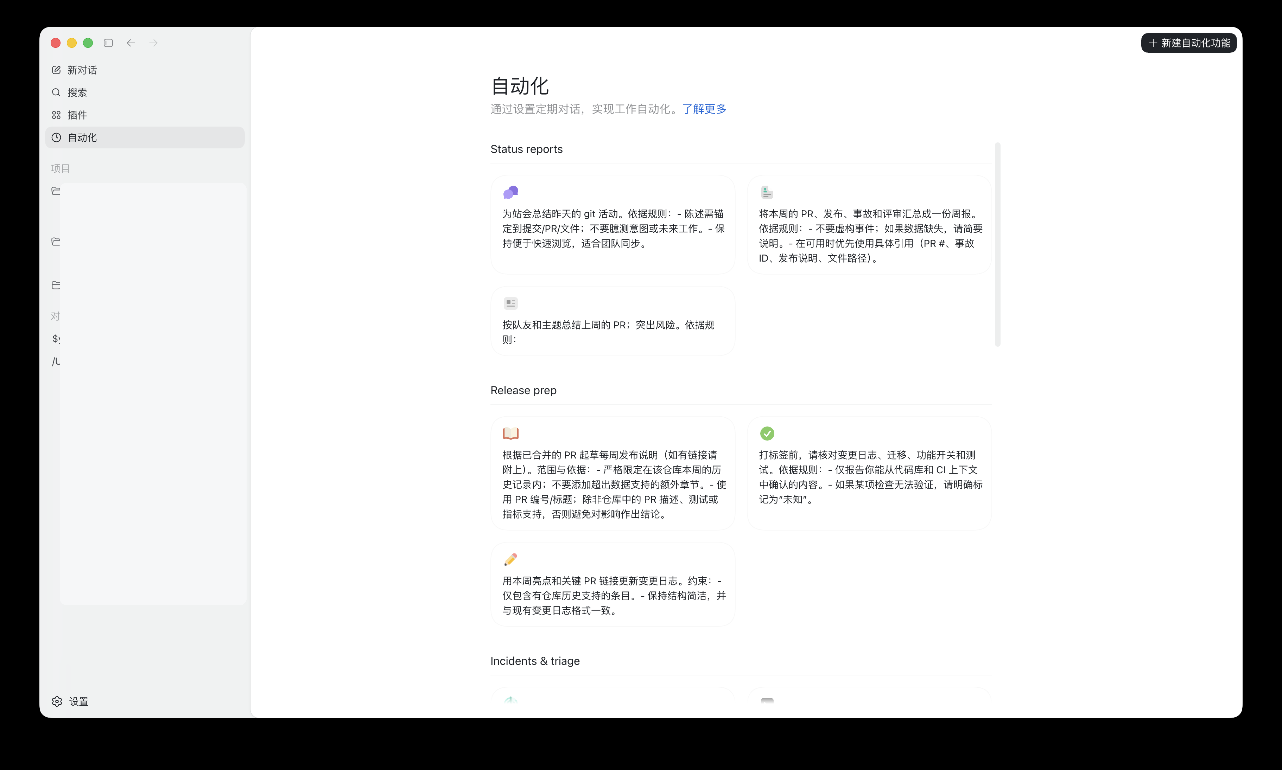The image size is (1282, 770).
Task: Click the Status reports heading
Action: tap(526, 149)
